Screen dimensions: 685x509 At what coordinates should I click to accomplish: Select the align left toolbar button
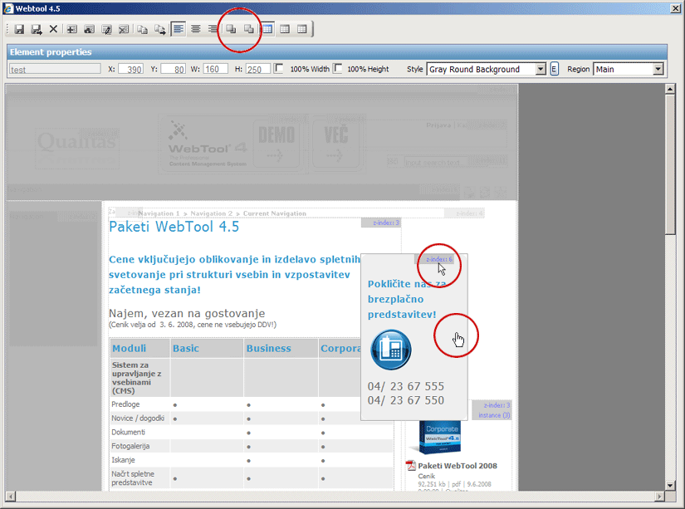(179, 29)
